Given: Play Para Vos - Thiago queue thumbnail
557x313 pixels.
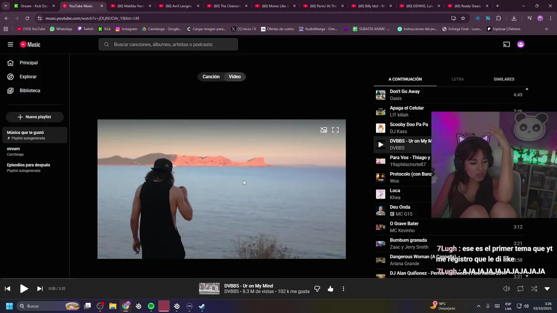Looking at the screenshot, I should tap(381, 161).
